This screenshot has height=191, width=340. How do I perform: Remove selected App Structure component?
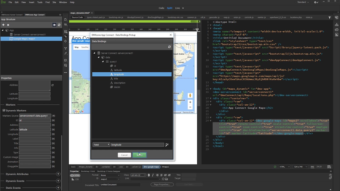coord(8,25)
